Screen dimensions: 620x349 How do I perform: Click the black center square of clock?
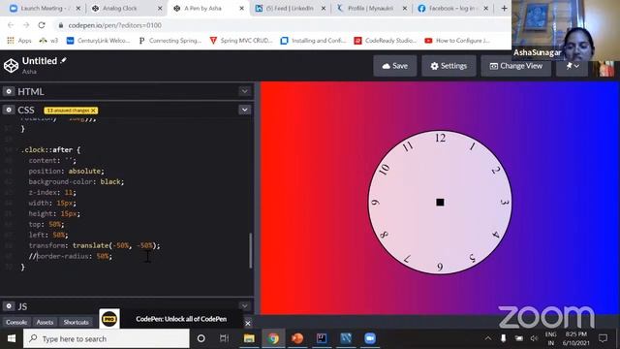(440, 203)
